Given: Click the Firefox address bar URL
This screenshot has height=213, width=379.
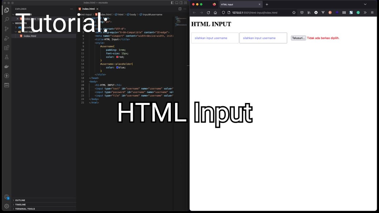Looking at the screenshot, I should [x=255, y=13].
